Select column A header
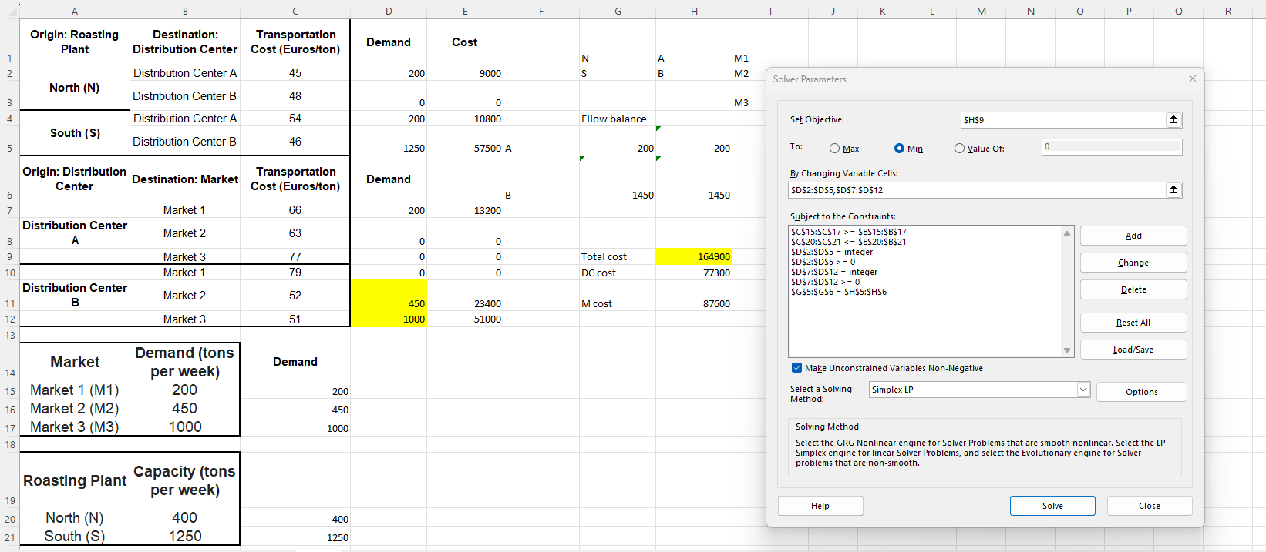The width and height of the screenshot is (1266, 552). tap(75, 11)
